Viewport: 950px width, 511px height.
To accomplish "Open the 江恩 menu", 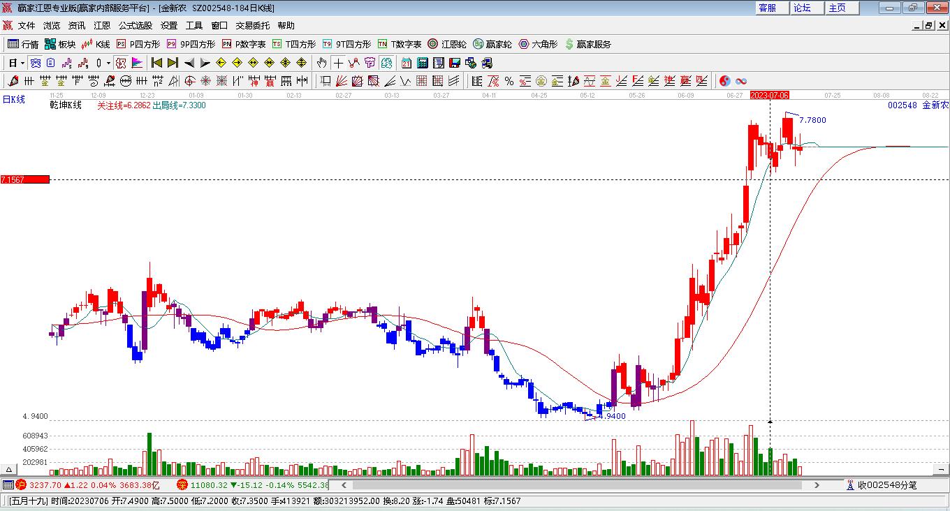I will pyautogui.click(x=102, y=26).
